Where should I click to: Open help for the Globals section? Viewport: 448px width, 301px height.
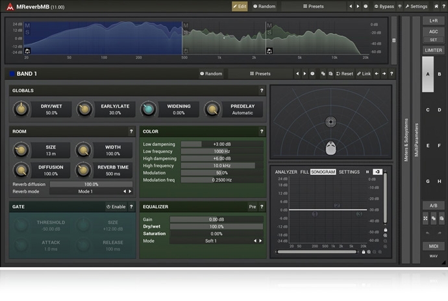pos(262,91)
